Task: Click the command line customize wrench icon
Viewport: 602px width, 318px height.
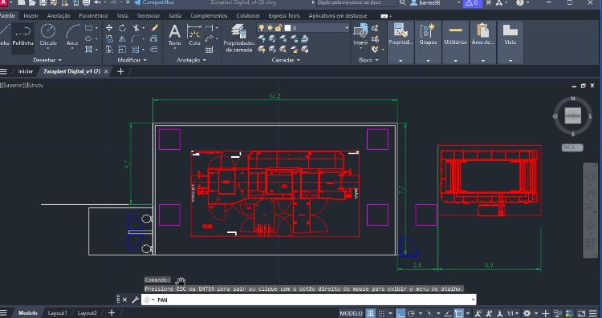Action: click(135, 300)
